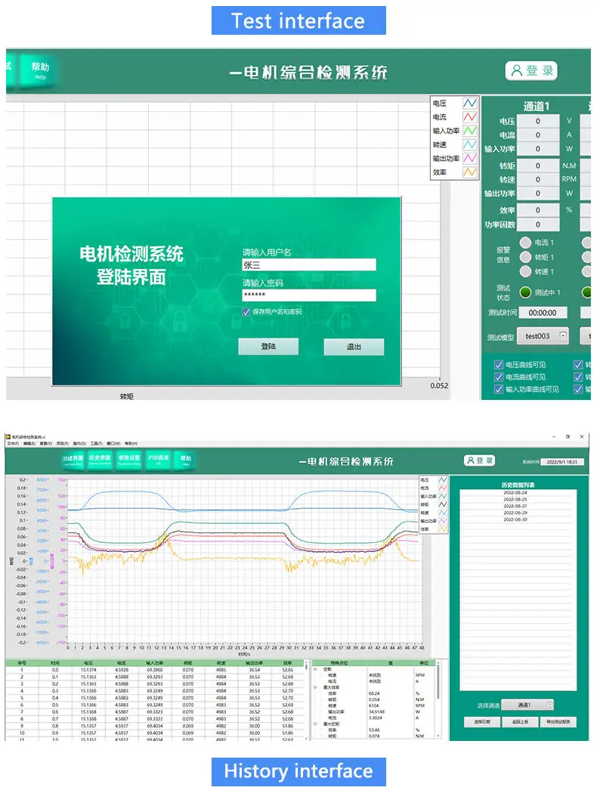Click 电压 legend curve icon in History interface

(442, 479)
